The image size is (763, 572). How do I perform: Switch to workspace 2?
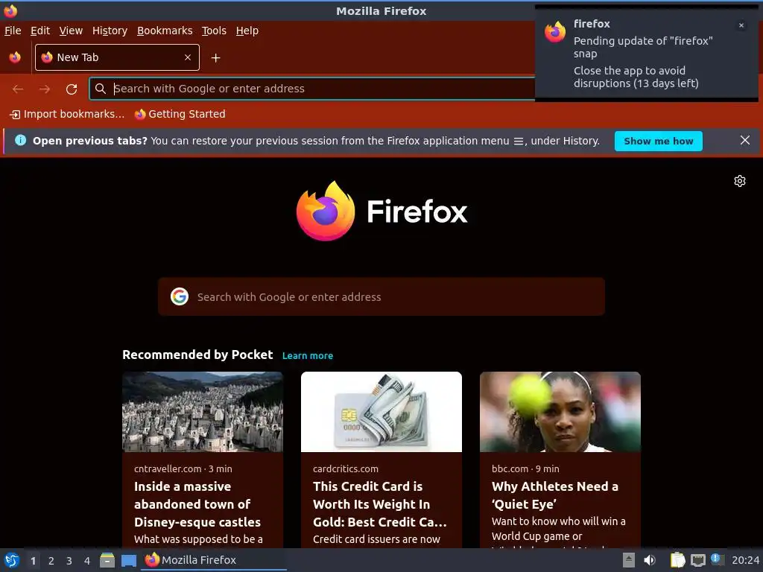coord(51,561)
